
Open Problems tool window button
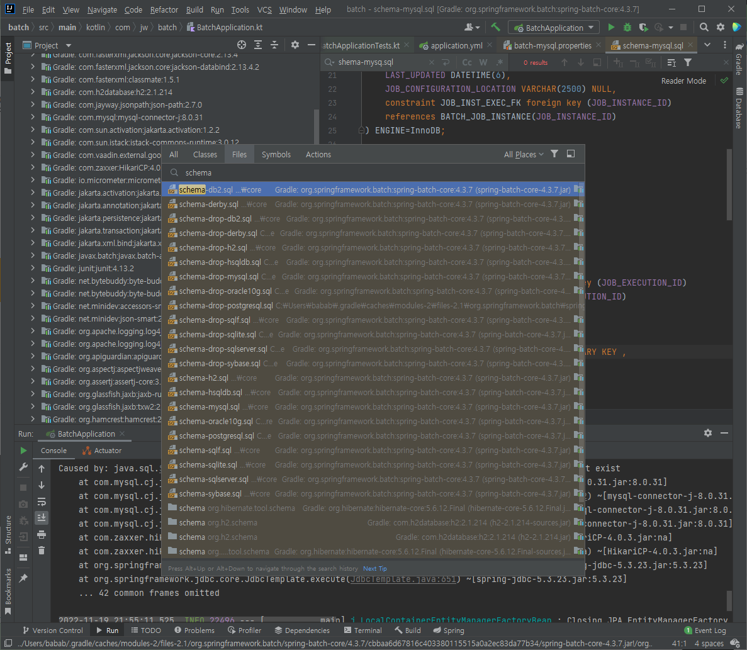coord(194,630)
